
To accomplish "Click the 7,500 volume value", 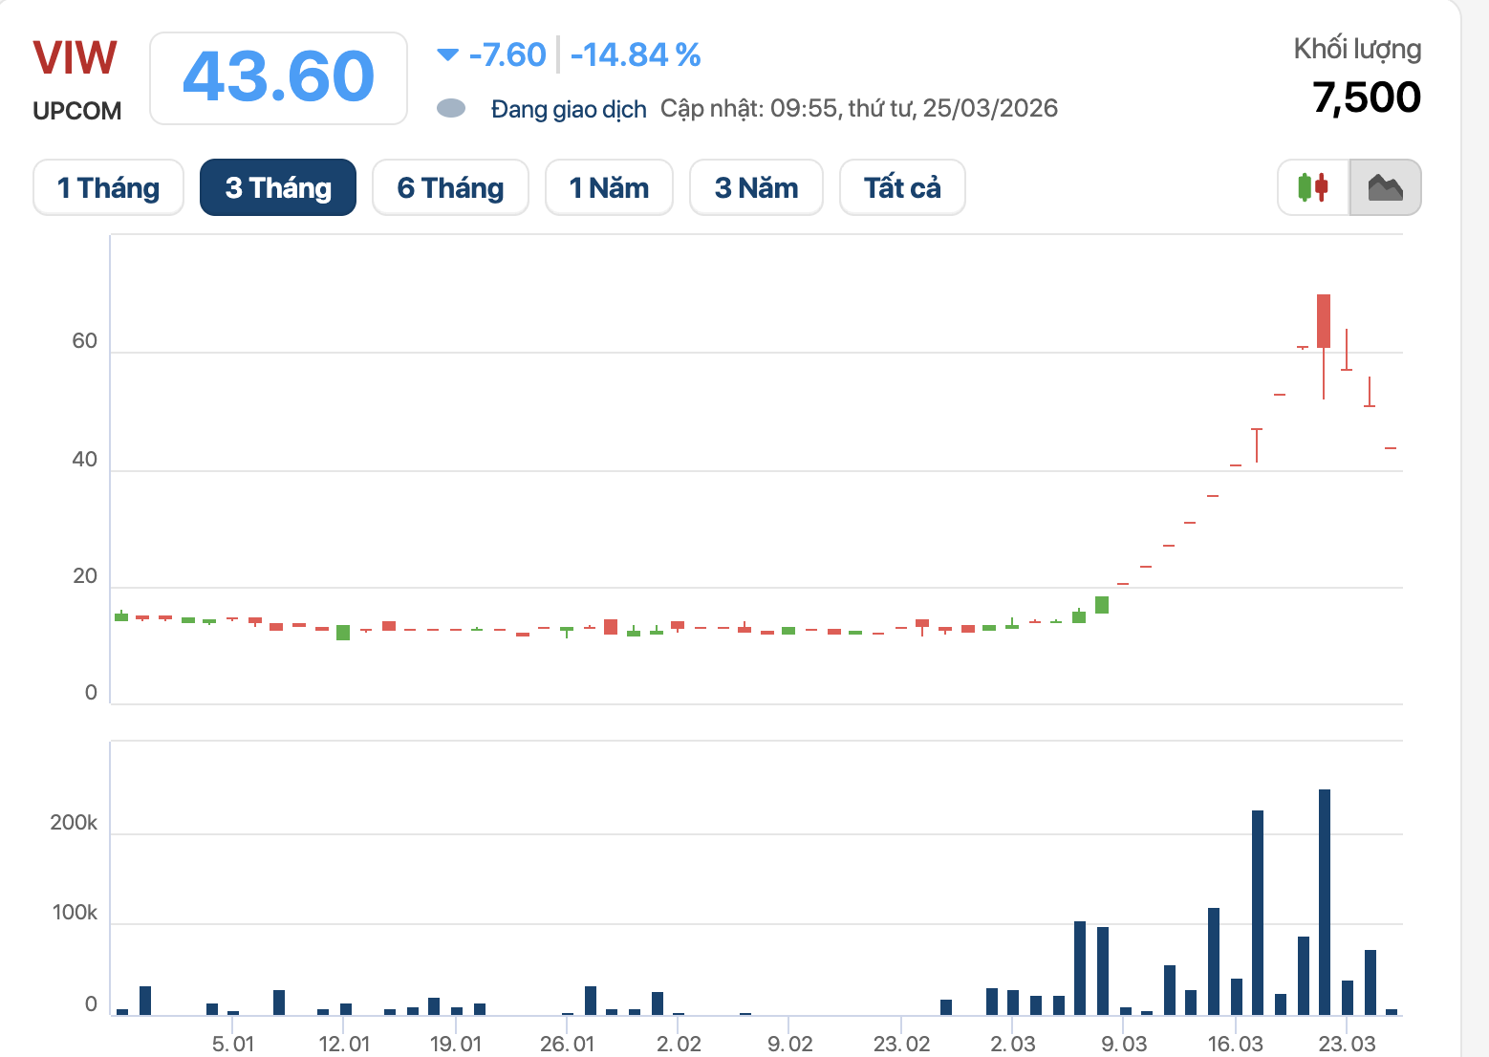I will [x=1366, y=97].
